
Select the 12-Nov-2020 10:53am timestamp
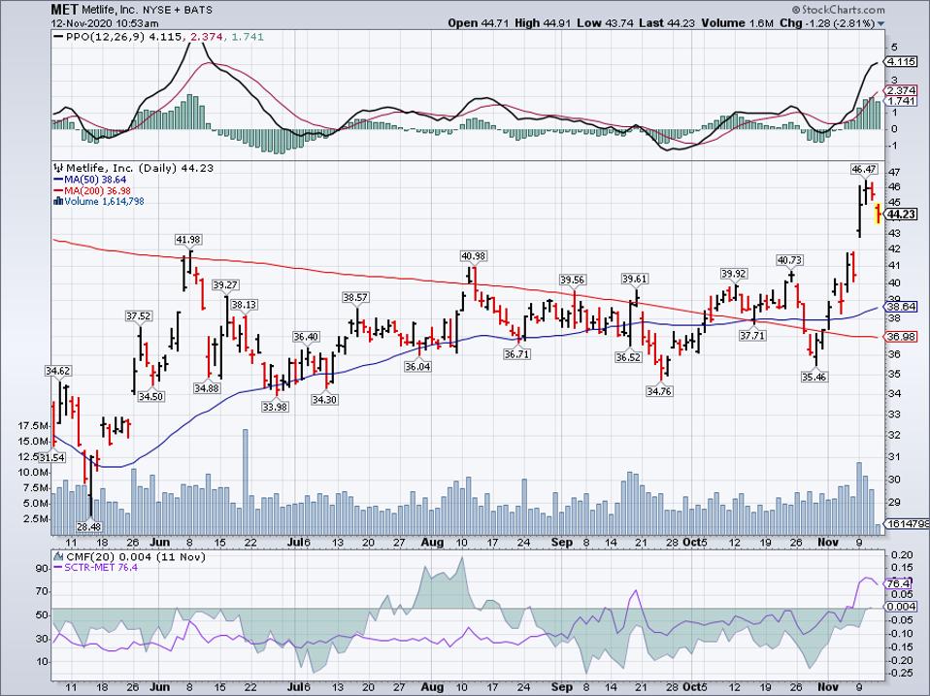pos(105,23)
